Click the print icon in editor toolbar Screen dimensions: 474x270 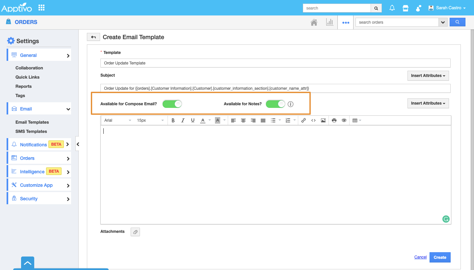(x=334, y=120)
